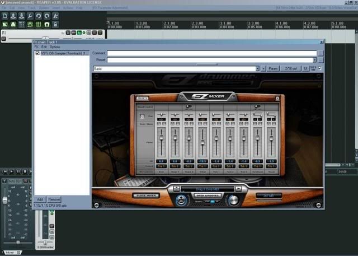Toggle the metronome icon in the toolbar
The width and height of the screenshot is (358, 256).
pos(55,16)
